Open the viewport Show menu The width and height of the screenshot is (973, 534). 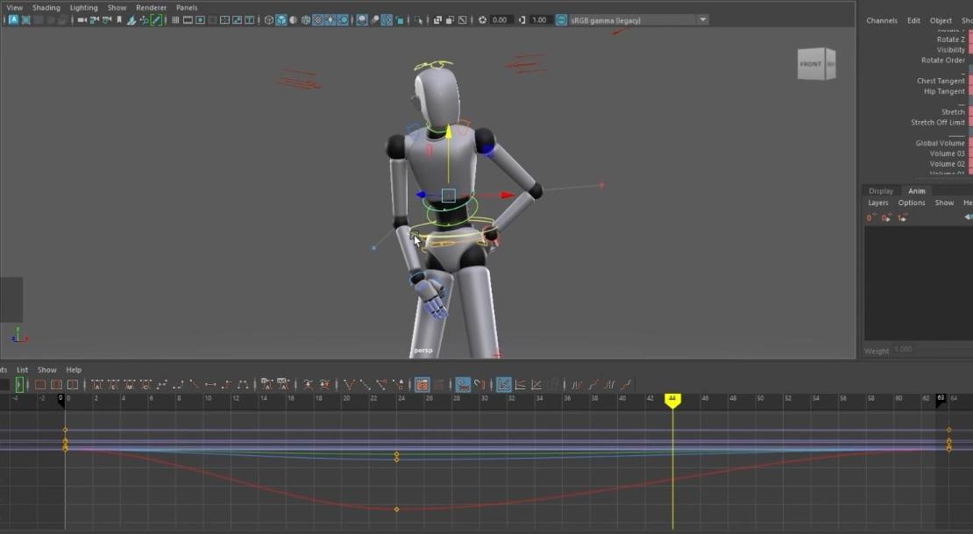[117, 7]
